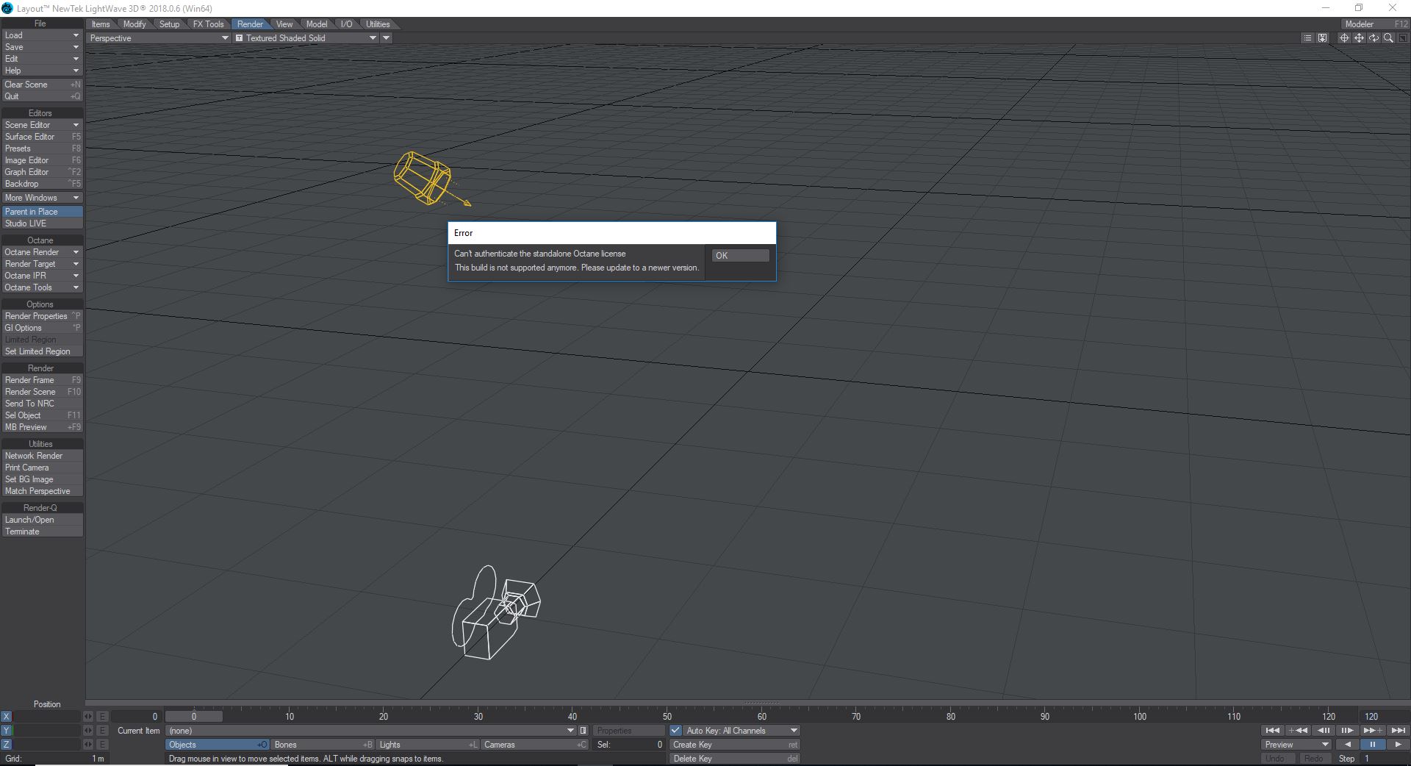Open envelope E button for Z channel
This screenshot has height=766, width=1411.
click(103, 745)
